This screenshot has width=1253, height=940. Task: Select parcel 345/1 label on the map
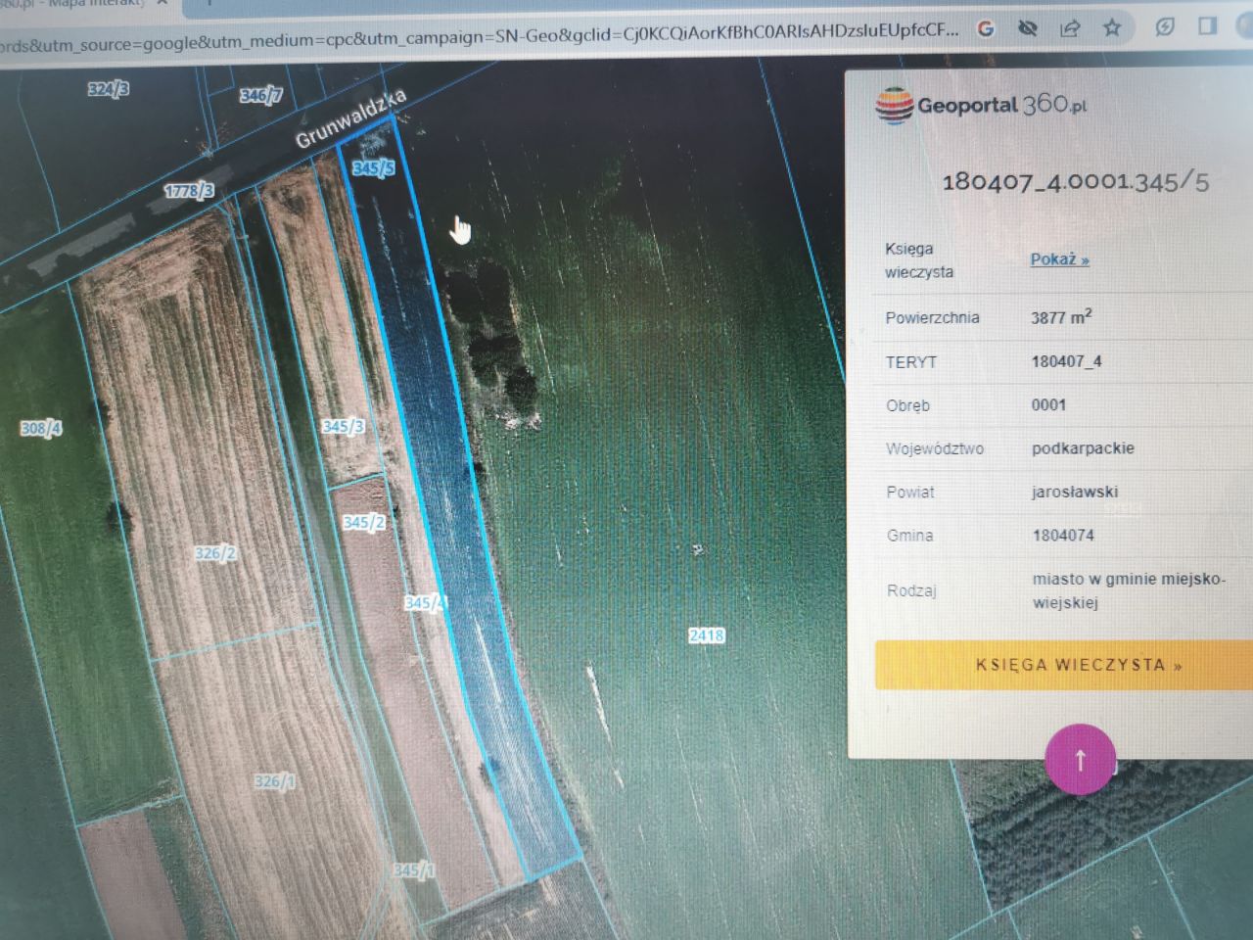pos(414,869)
